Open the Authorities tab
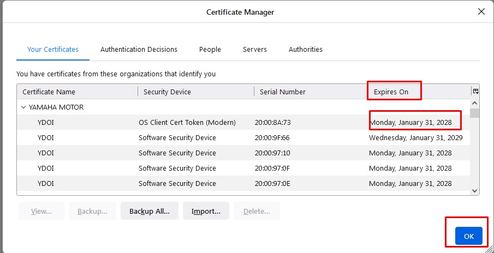This screenshot has width=494, height=253. [x=306, y=50]
